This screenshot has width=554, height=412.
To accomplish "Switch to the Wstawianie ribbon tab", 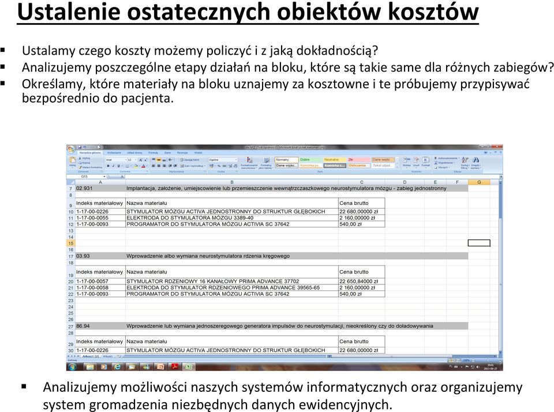I will [114, 153].
